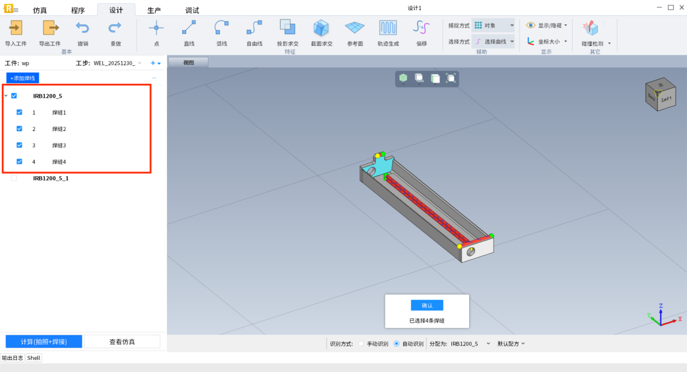This screenshot has width=687, height=372.
Task: Click the 导入工件 import workpiece icon
Action: (16, 28)
